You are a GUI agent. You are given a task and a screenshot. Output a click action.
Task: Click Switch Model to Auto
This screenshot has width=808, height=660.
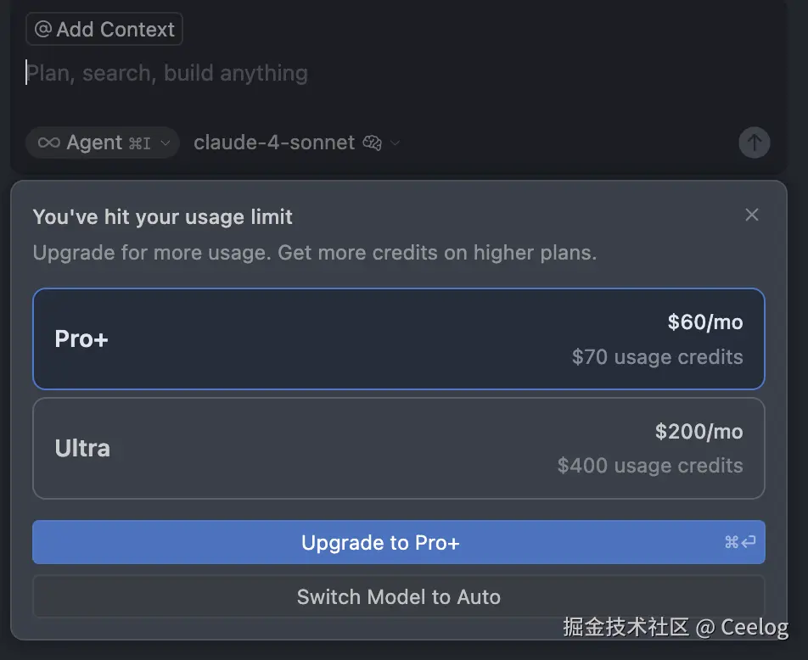(x=398, y=597)
